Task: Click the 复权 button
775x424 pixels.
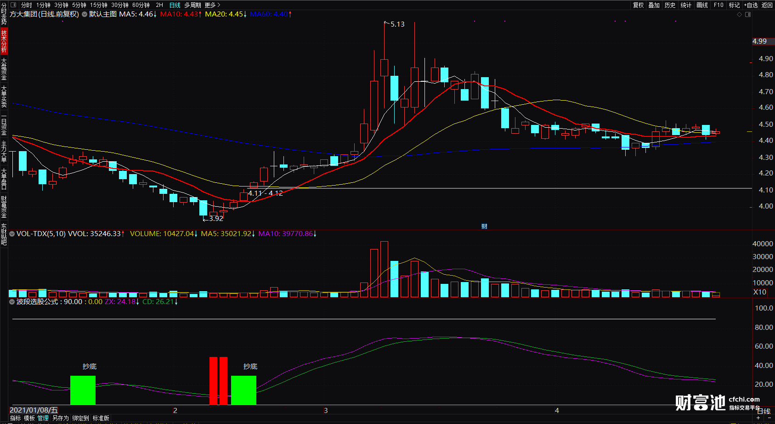Action: click(x=638, y=5)
